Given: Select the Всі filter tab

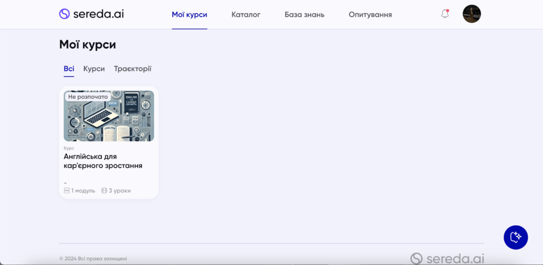Looking at the screenshot, I should click(69, 69).
